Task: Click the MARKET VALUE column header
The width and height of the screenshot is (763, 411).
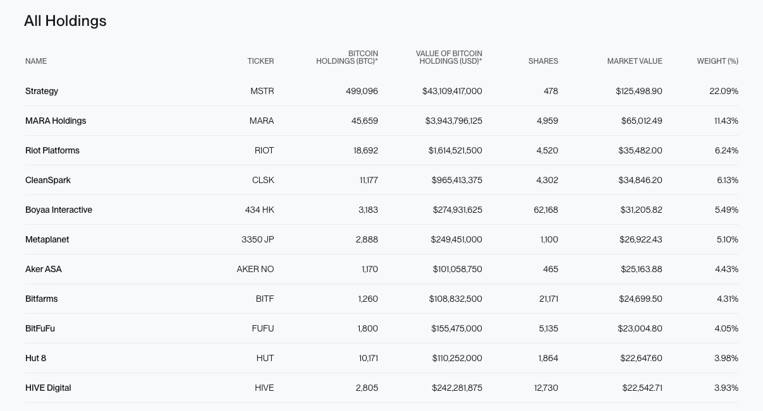Action: [635, 61]
